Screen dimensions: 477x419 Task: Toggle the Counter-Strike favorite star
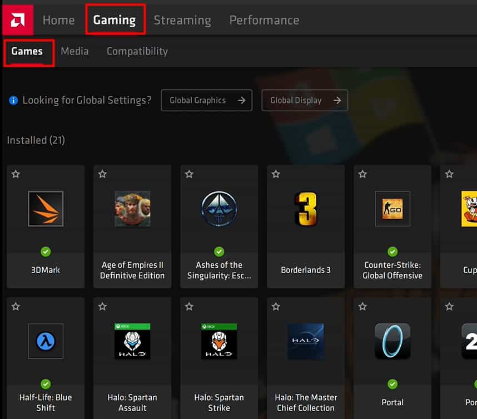coord(362,174)
